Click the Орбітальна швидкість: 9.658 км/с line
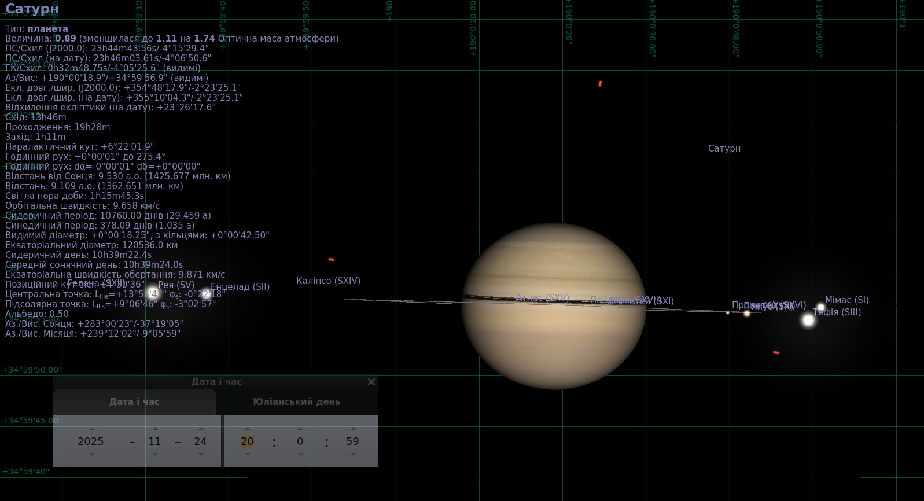 tap(82, 206)
